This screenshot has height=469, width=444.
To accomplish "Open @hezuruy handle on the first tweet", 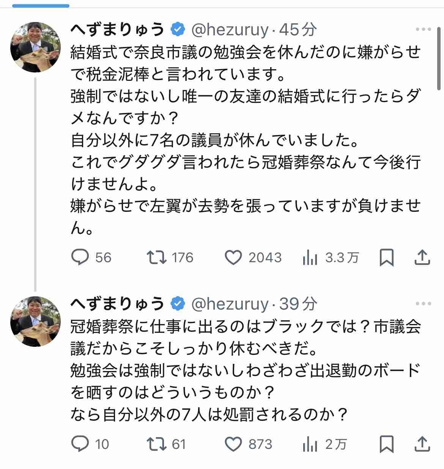I will 230,30.
